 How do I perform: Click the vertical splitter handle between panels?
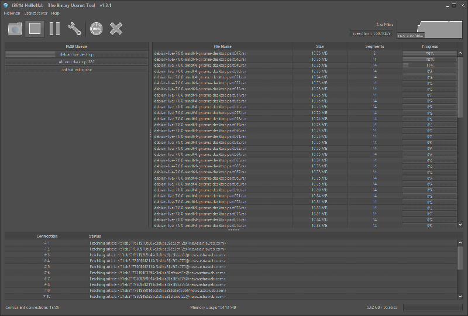pos(150,135)
